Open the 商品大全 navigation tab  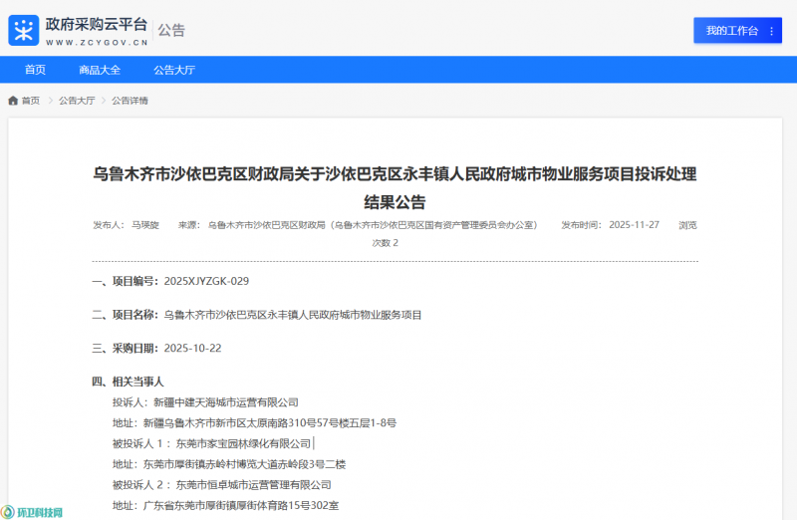(100, 70)
